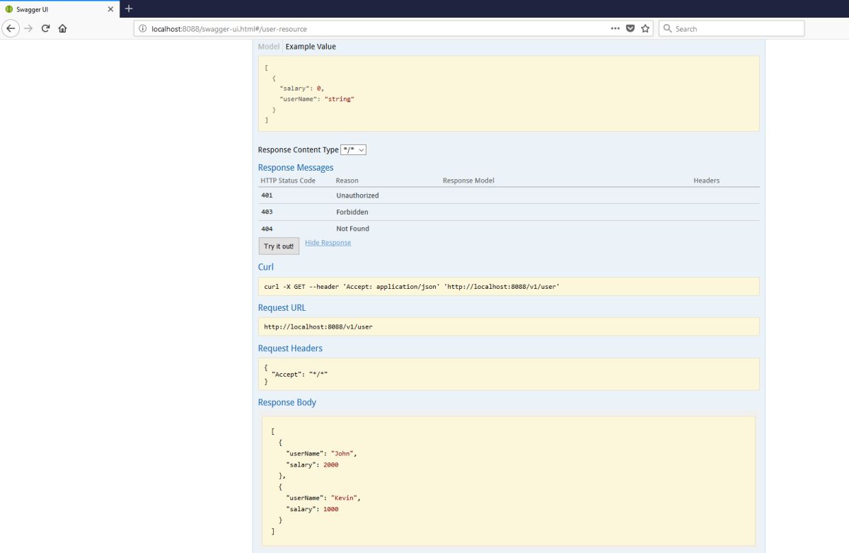This screenshot has height=553, width=849.
Task: Click the 404 status code cell
Action: (267, 229)
